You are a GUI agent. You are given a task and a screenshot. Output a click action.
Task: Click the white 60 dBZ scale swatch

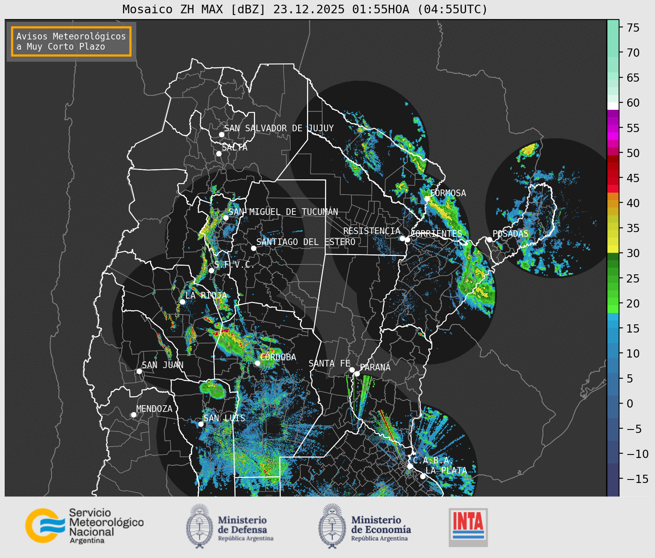pyautogui.click(x=613, y=106)
